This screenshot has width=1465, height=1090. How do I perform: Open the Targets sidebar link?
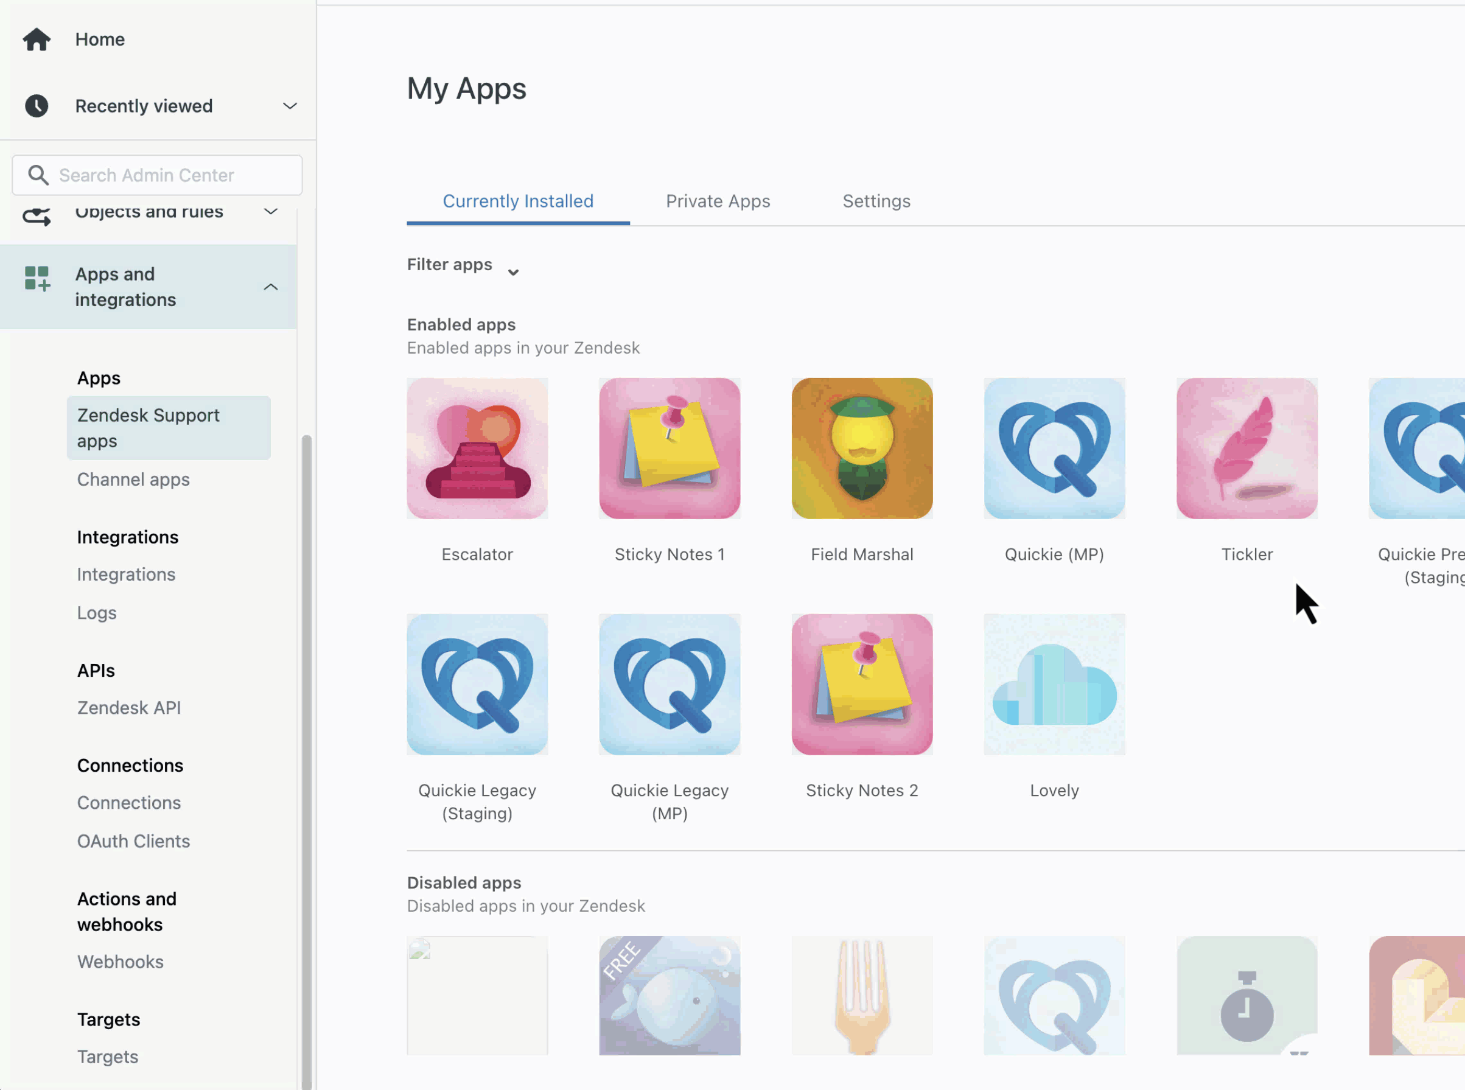108,1057
